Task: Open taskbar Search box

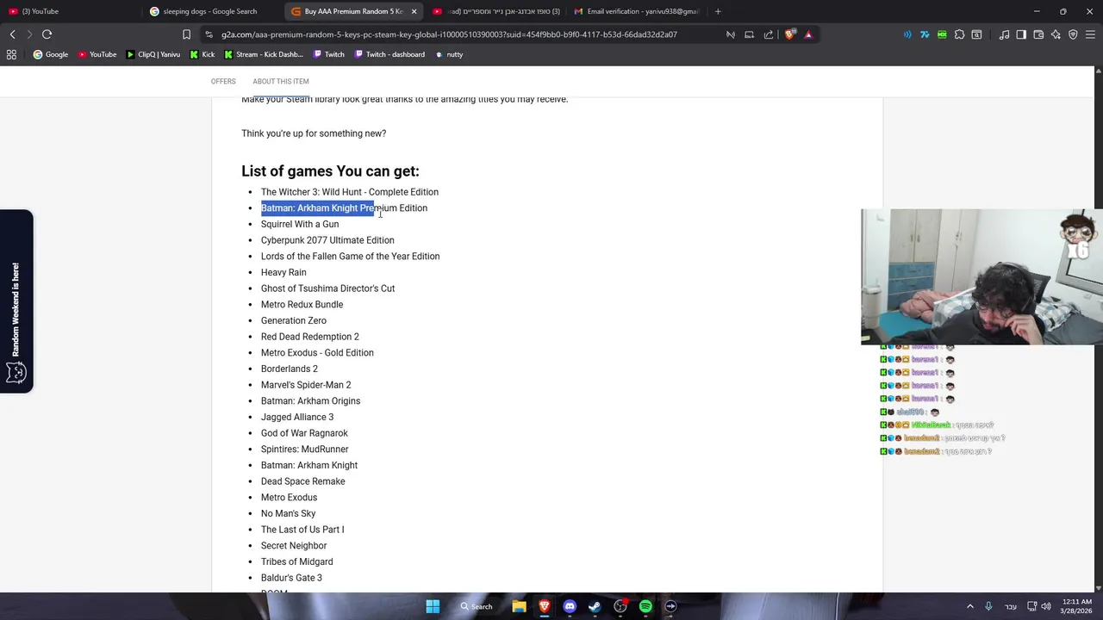Action: pyautogui.click(x=477, y=606)
